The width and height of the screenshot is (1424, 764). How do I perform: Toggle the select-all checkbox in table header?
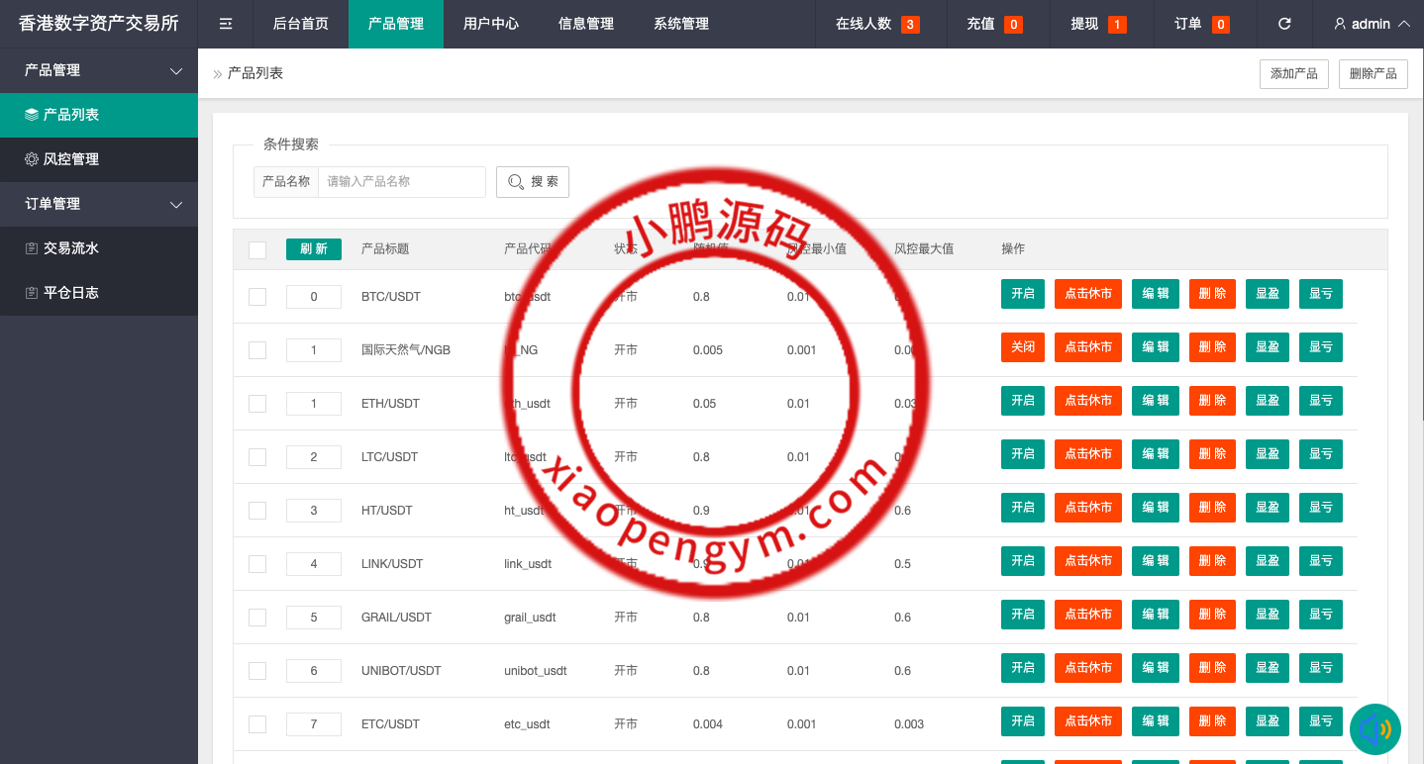click(x=257, y=250)
